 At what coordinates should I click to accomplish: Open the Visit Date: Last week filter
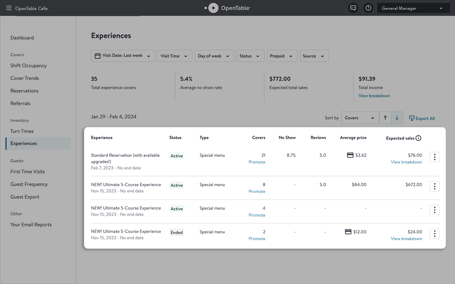coord(123,56)
